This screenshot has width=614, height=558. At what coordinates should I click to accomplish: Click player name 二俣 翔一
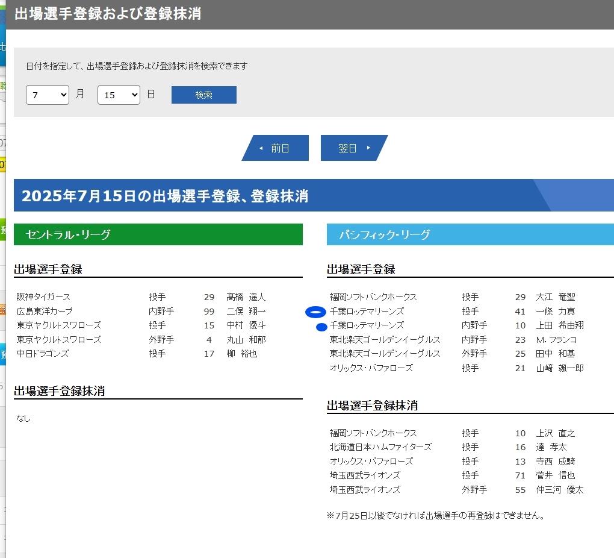click(x=246, y=312)
